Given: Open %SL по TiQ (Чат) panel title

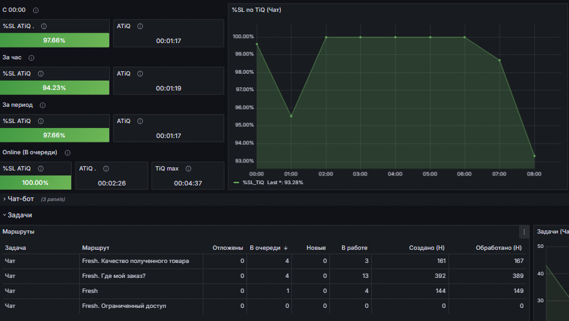Looking at the screenshot, I should coord(256,10).
